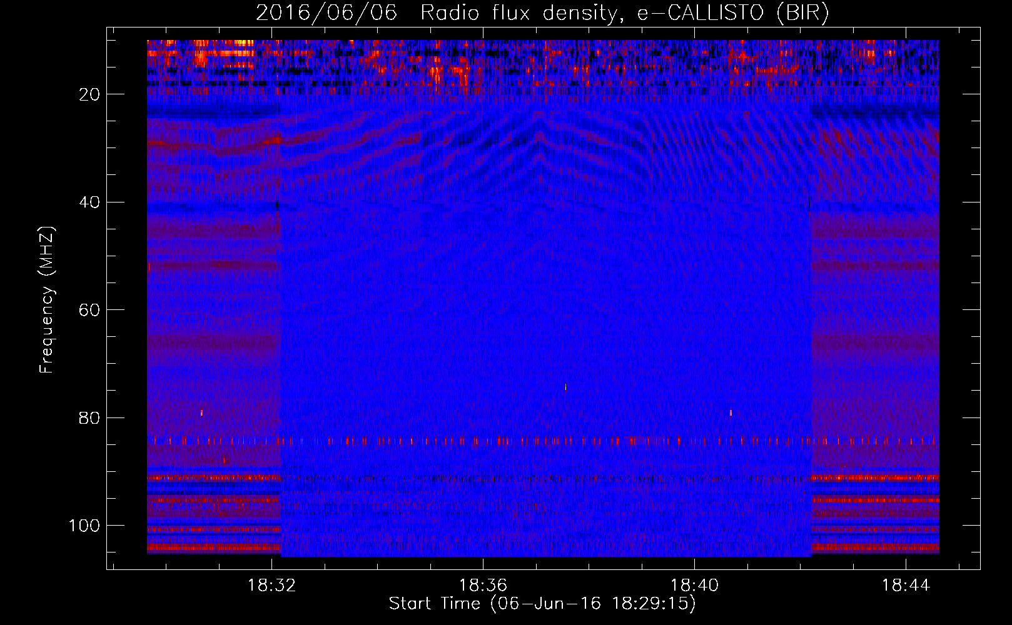Screen dimensions: 1012x625
Task: Click the dashed red line near 85 MHz
Action: [543, 441]
